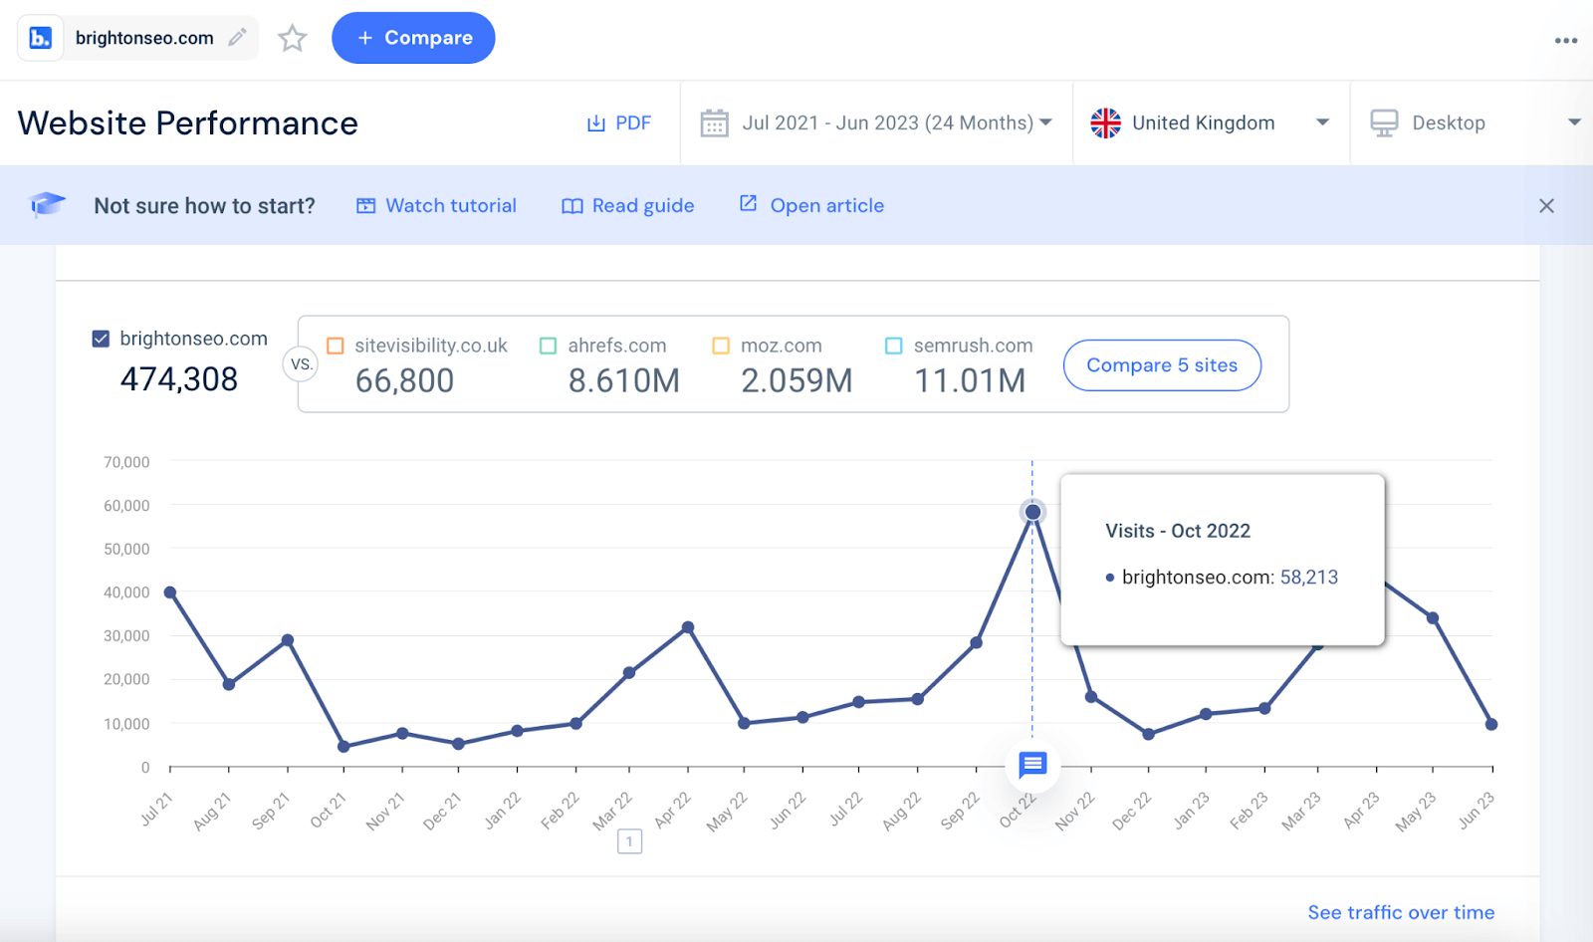Expand the United Kingdom country dropdown
The height and width of the screenshot is (942, 1593).
[x=1322, y=122]
